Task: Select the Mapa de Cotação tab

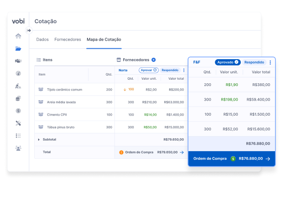Action: (104, 40)
